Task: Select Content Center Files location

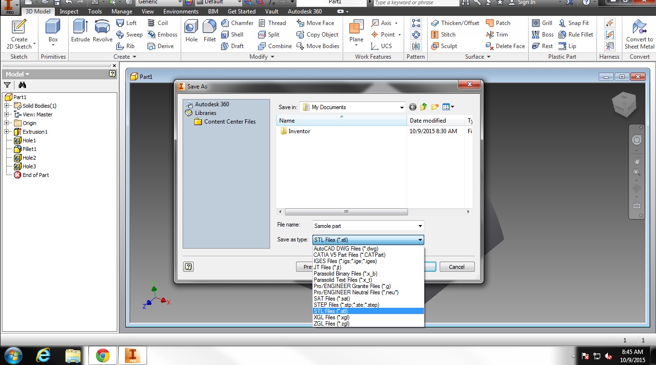Action: coord(225,122)
